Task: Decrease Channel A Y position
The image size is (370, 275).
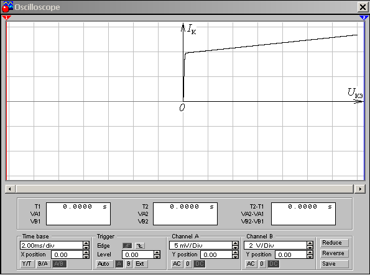Action: 235,256
